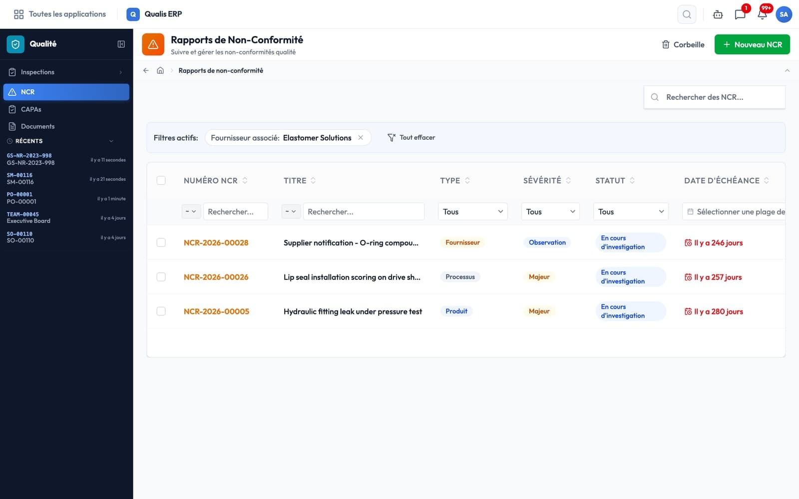Viewport: 799px width, 499px height.
Task: Check the NCR-2026-00005 row checkbox
Action: coord(161,311)
